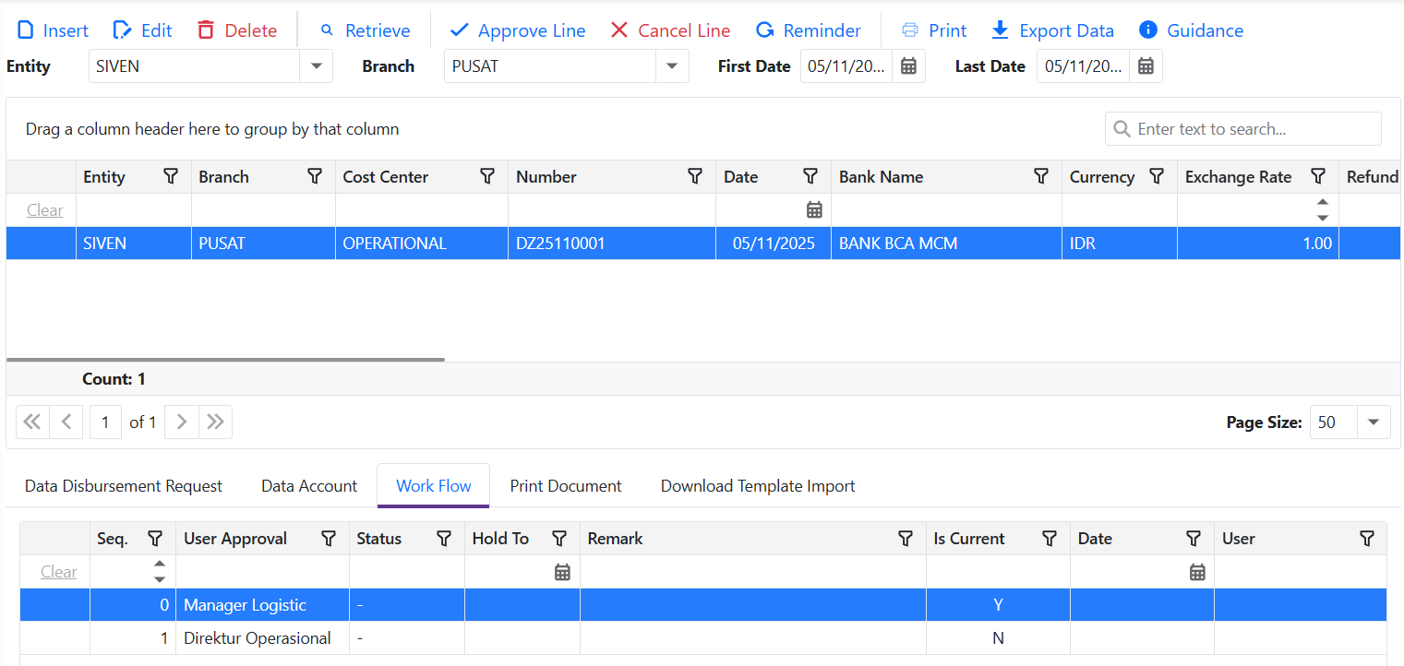The width and height of the screenshot is (1404, 666).
Task: Click Clear link in Work Flow filter row
Action: pyautogui.click(x=58, y=572)
